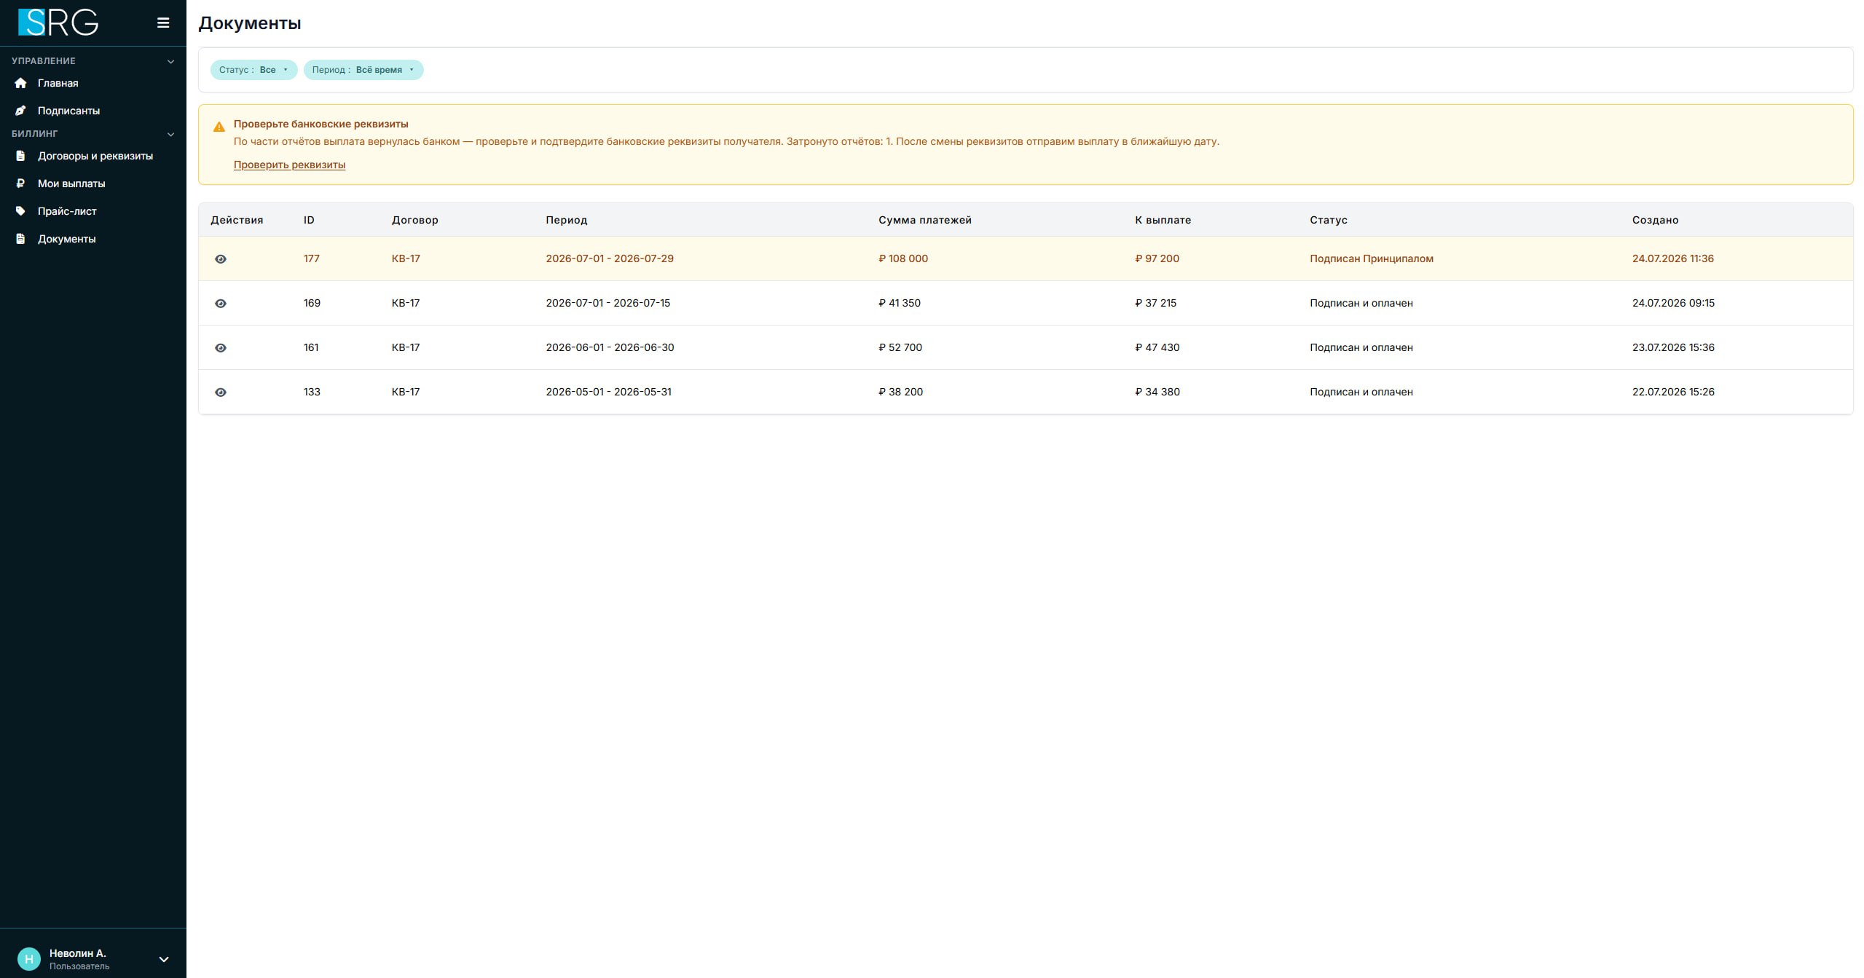1864x978 pixels.
Task: Click the Действия column header
Action: pyautogui.click(x=237, y=220)
